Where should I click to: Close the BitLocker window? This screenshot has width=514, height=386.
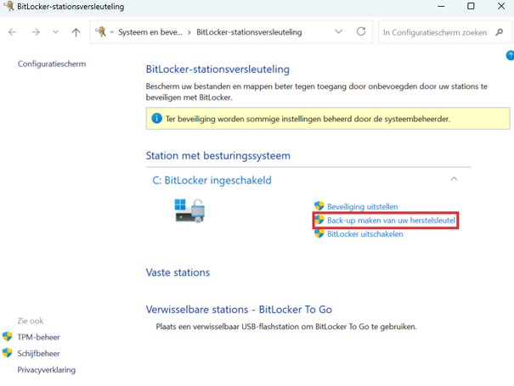tap(501, 6)
